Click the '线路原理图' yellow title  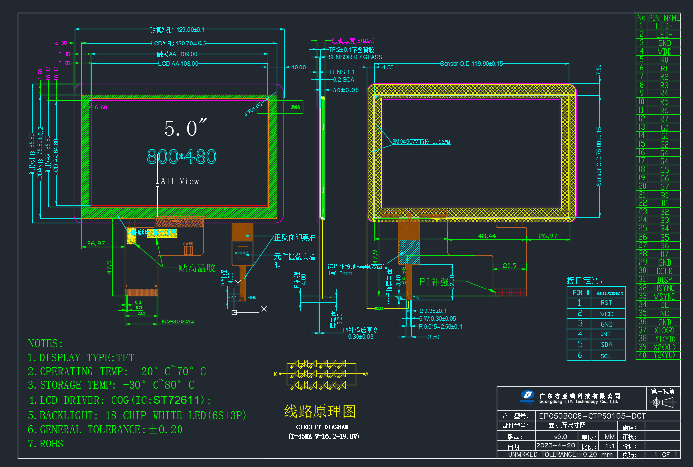320,411
